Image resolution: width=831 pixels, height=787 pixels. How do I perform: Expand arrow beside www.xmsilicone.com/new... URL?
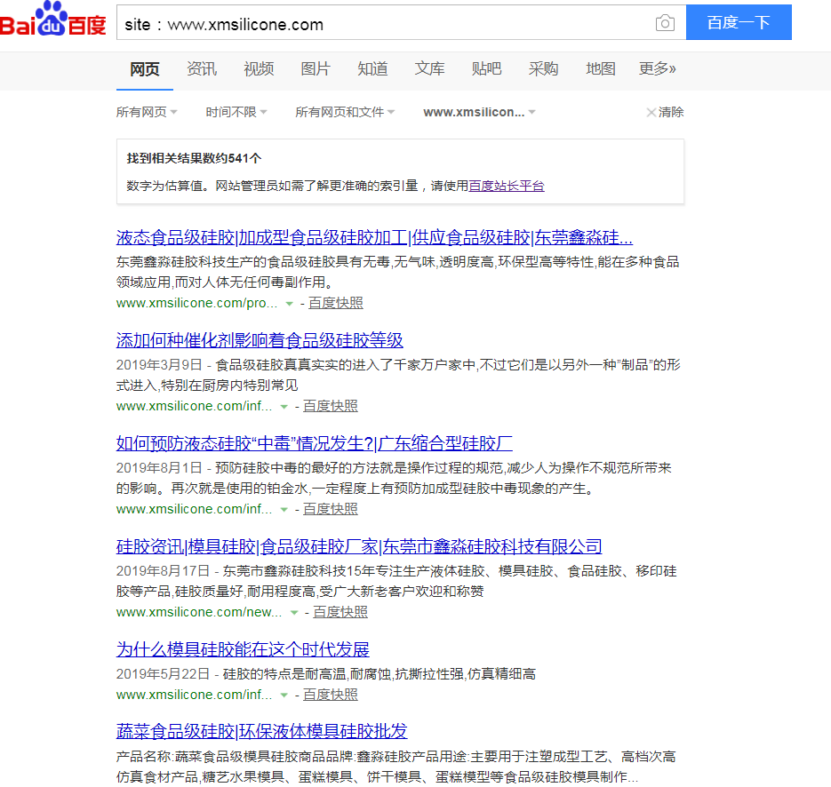pos(294,613)
